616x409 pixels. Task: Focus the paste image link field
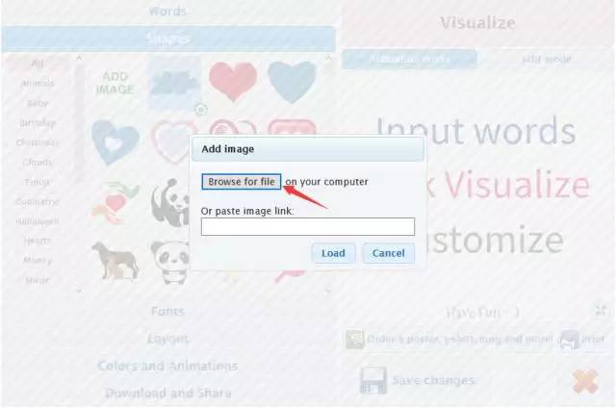(x=308, y=227)
